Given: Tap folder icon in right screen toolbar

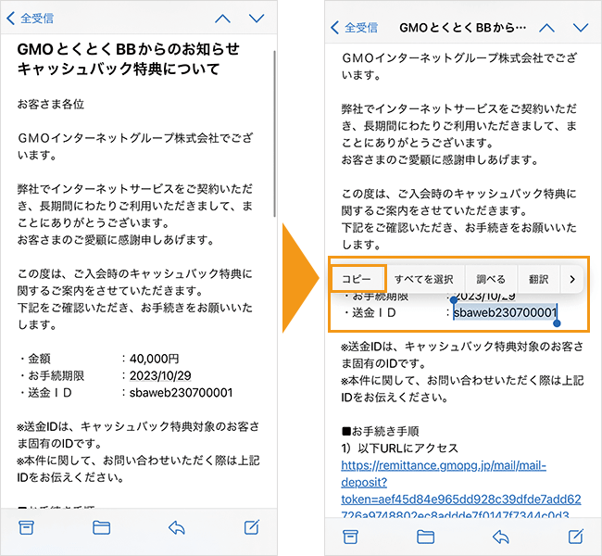Looking at the screenshot, I should [x=425, y=537].
